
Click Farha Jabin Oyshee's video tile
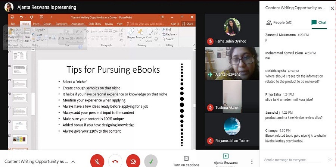[232, 30]
